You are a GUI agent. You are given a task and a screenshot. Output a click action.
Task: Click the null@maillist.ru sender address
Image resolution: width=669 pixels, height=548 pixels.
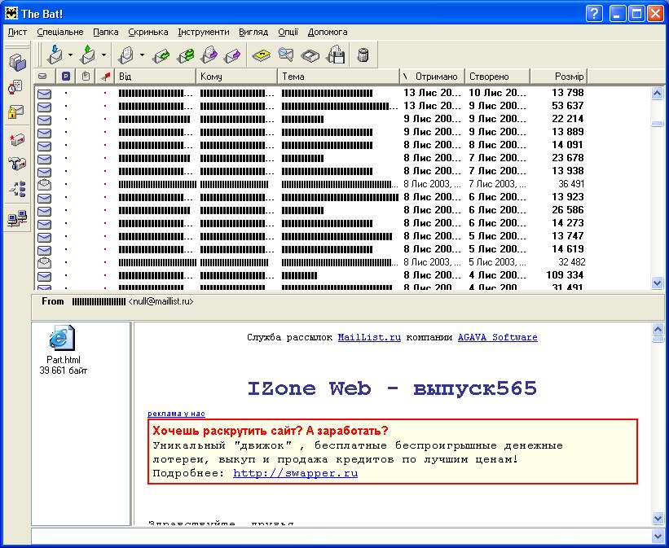[x=161, y=301]
